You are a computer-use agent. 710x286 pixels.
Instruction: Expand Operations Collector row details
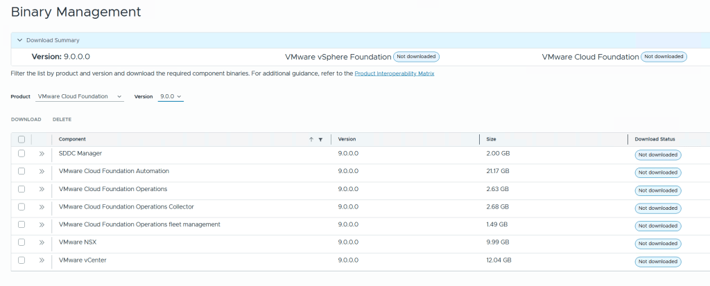(42, 207)
